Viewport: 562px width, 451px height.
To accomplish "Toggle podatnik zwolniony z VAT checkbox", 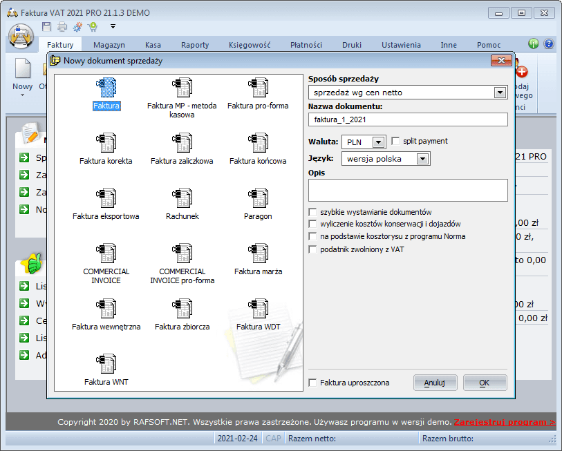I will [313, 249].
